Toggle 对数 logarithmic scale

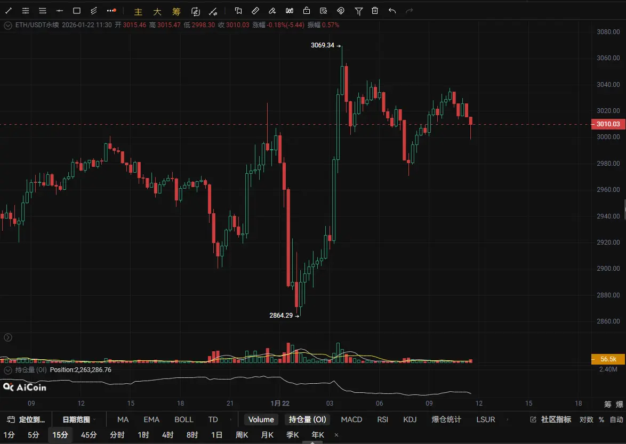coord(586,419)
